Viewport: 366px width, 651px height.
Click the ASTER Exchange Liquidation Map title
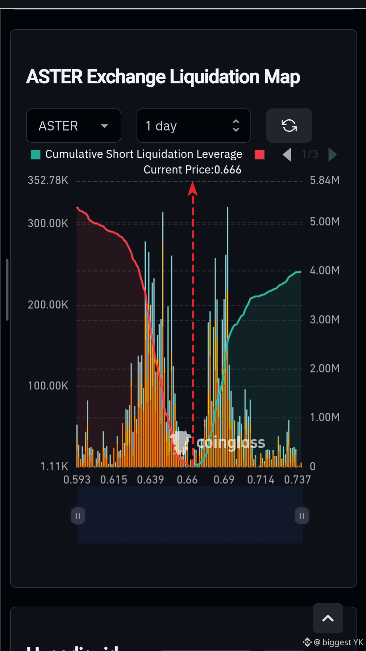point(163,77)
